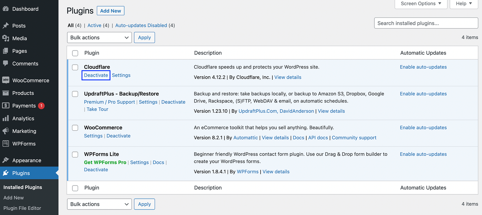Enable auto-updates for WPForms Lite

423,154
